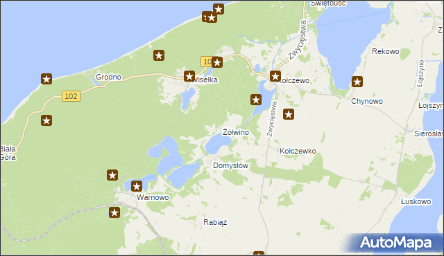Click the Łuskowo village label
444x256 pixels.
[x=416, y=201]
